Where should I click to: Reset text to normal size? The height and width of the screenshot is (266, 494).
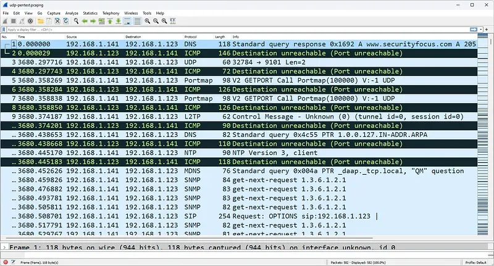click(164, 21)
